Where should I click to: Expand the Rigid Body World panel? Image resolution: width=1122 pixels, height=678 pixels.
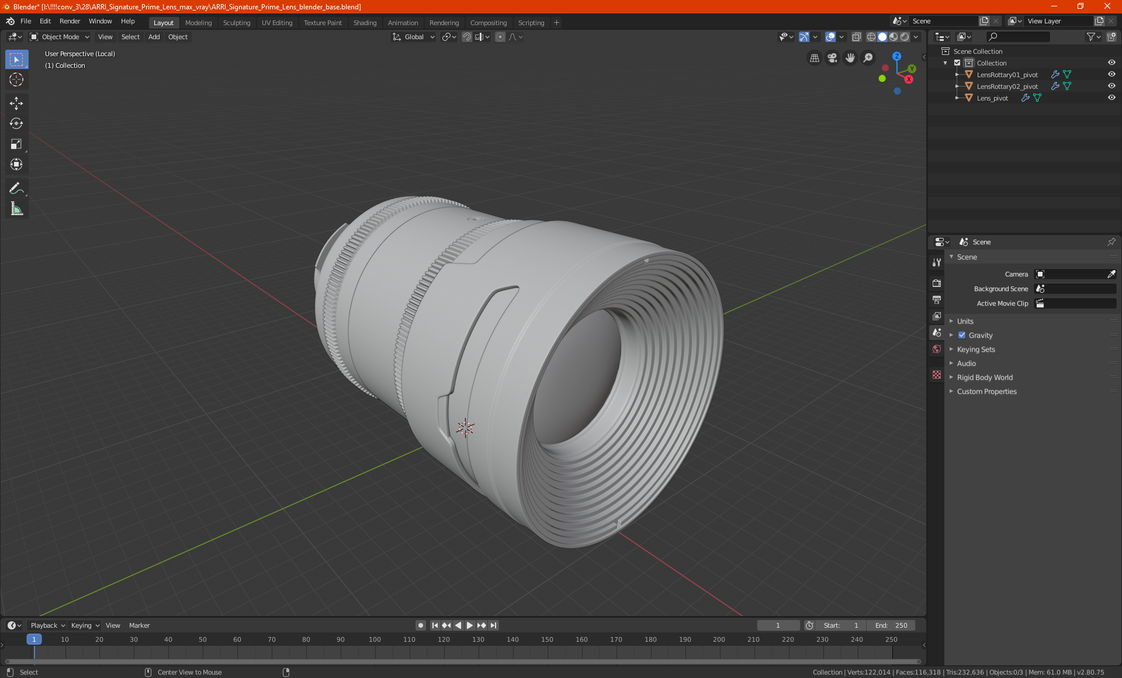point(985,377)
